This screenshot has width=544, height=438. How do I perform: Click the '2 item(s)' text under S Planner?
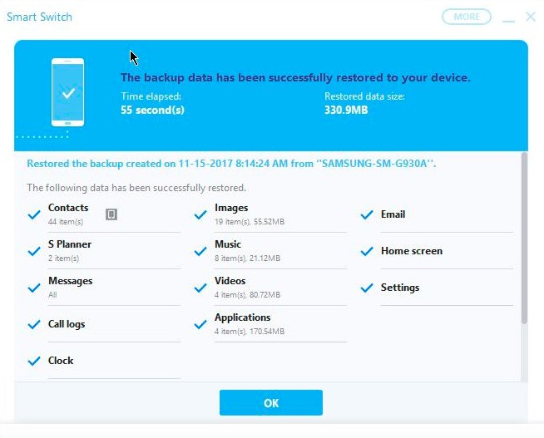[64, 258]
